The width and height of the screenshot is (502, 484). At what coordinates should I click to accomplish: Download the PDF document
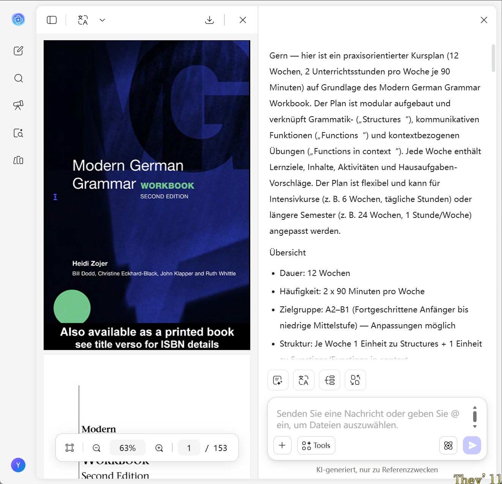(210, 20)
